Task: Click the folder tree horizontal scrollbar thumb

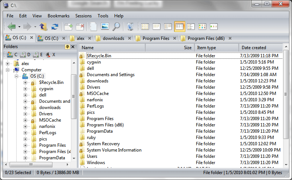Action: tap(31, 164)
